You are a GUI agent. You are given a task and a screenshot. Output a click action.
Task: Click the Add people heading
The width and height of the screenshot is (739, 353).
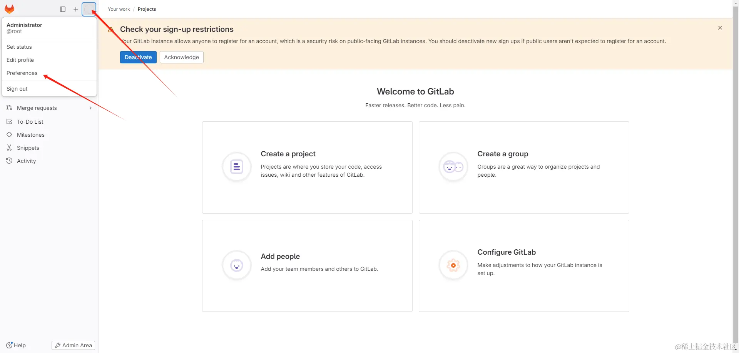coord(280,256)
